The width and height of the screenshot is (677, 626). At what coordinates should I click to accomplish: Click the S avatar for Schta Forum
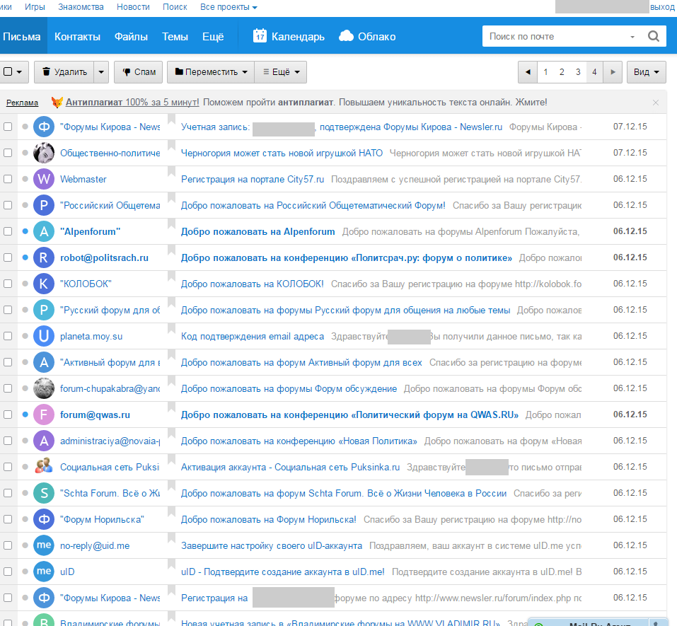coord(44,493)
